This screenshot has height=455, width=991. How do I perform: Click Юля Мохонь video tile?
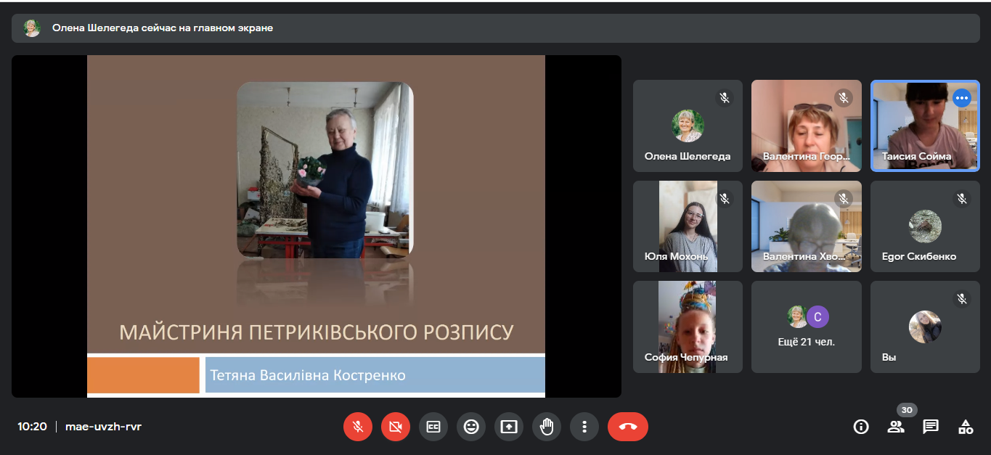(688, 226)
